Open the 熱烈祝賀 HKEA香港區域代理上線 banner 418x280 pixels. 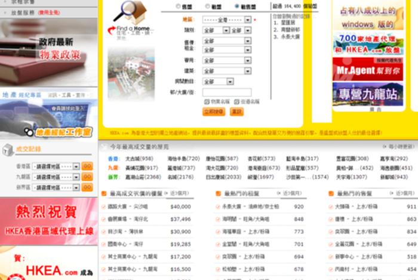pyautogui.click(x=49, y=221)
